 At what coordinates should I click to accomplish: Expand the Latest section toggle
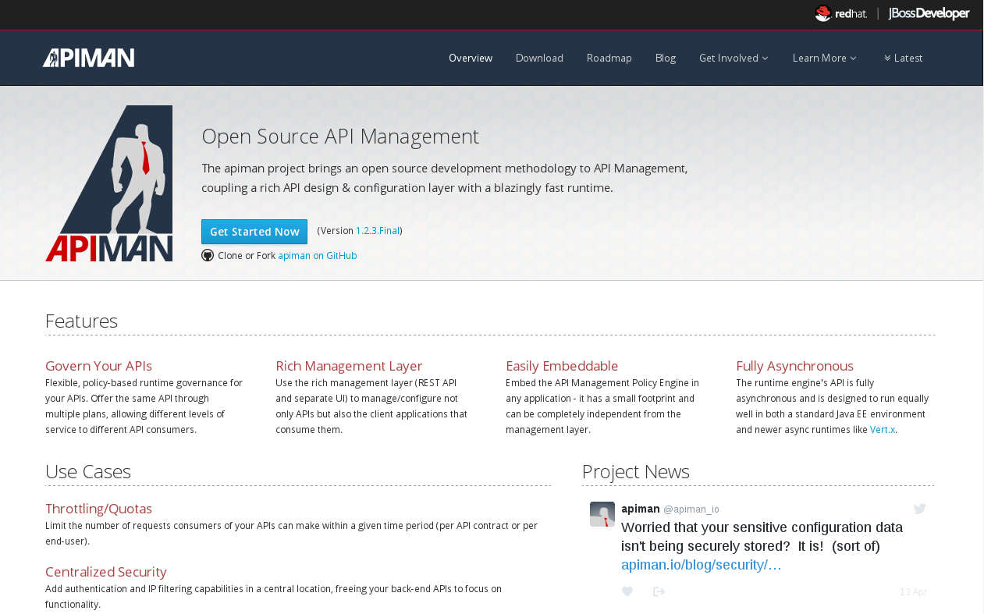point(904,58)
